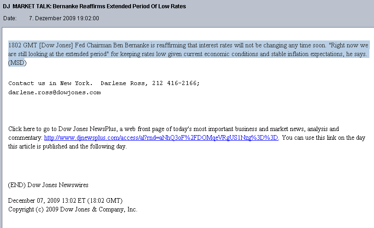This screenshot has width=374, height=228.
Task: Click the 'December 07, 2009 13:02 ET' timestamp
Action: pyautogui.click(x=46, y=200)
